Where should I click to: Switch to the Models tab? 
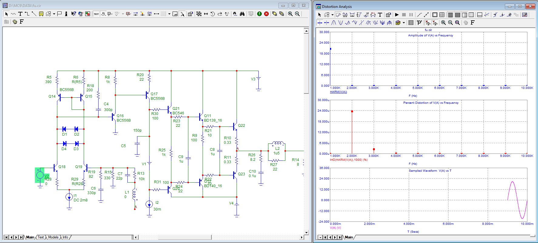pyautogui.click(x=53, y=237)
